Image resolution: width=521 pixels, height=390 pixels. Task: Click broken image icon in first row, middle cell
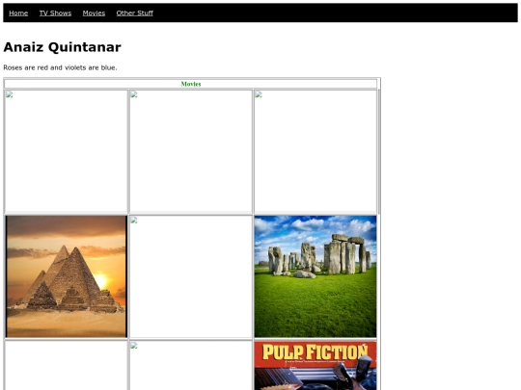tap(134, 94)
